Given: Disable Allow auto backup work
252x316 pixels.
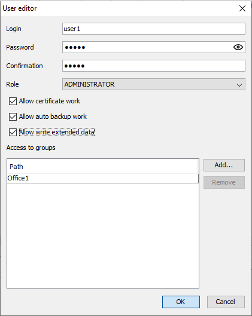Looking at the screenshot, I should (13, 116).
